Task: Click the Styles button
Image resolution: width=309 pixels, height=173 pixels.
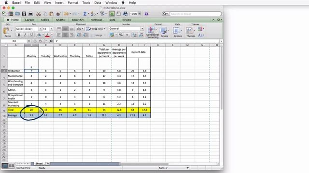Action: [164, 32]
